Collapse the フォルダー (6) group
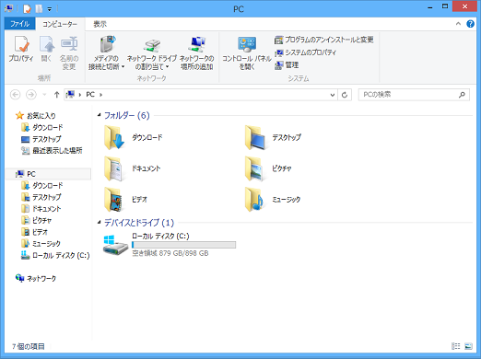Screen dimensions: 481x359 tap(99, 115)
